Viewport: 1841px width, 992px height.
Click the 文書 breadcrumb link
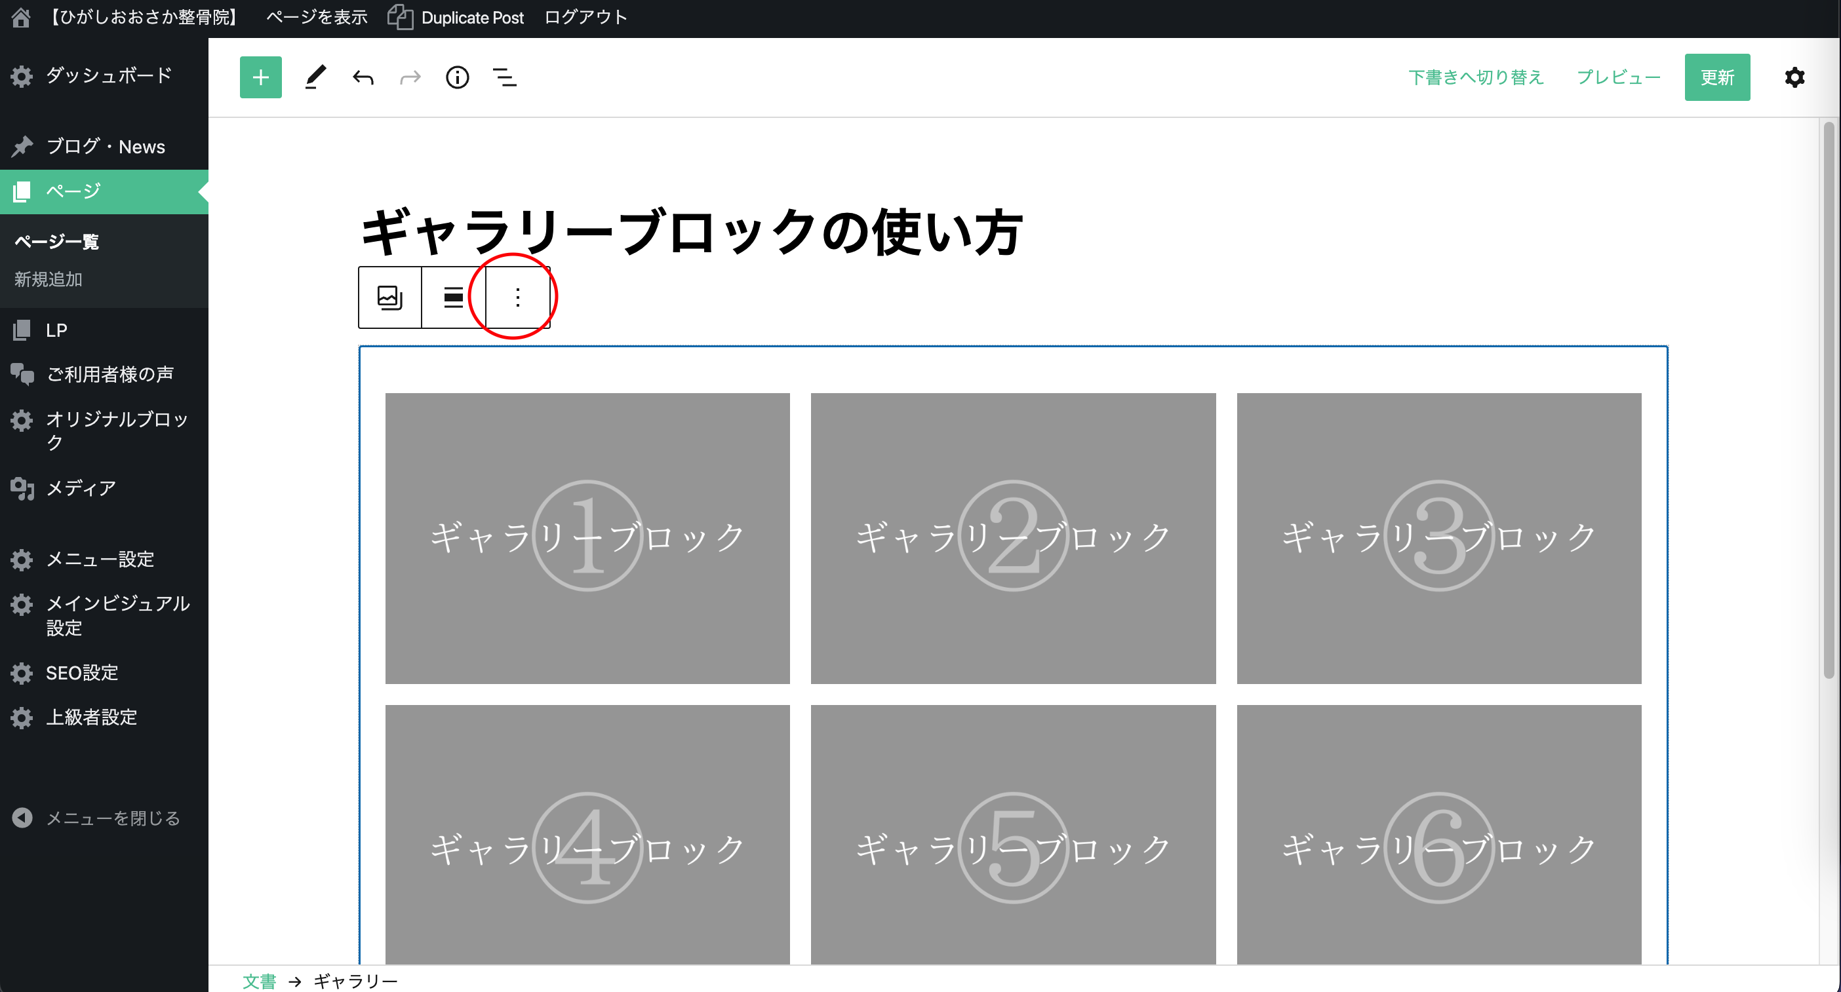pyautogui.click(x=259, y=982)
